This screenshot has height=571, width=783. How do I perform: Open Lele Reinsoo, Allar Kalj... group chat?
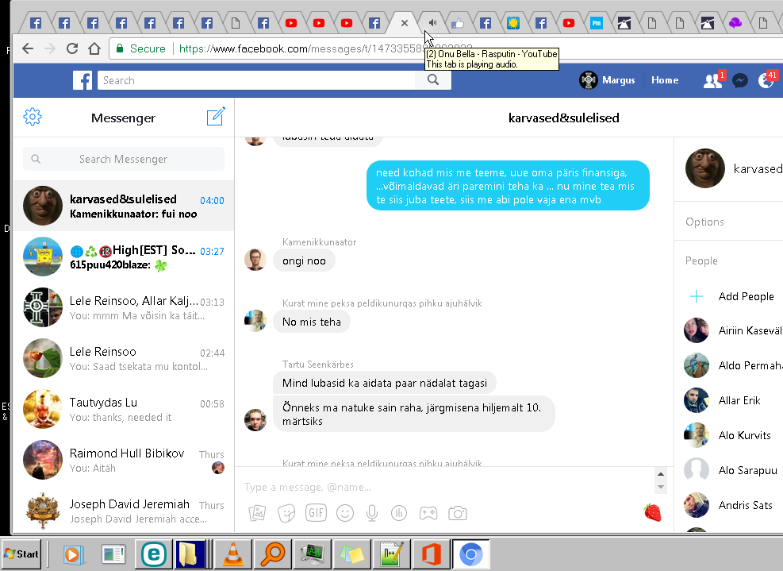coord(123,307)
